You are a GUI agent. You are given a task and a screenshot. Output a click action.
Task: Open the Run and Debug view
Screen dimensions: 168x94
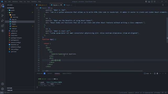[x=3, y=21]
